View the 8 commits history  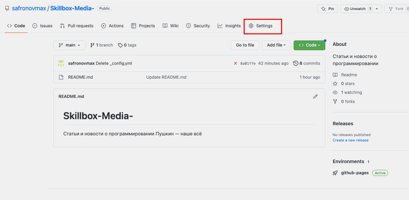coord(307,63)
